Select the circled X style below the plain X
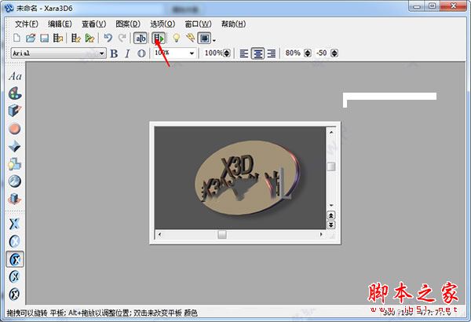Viewport: 471px width, 322px height. (14, 241)
